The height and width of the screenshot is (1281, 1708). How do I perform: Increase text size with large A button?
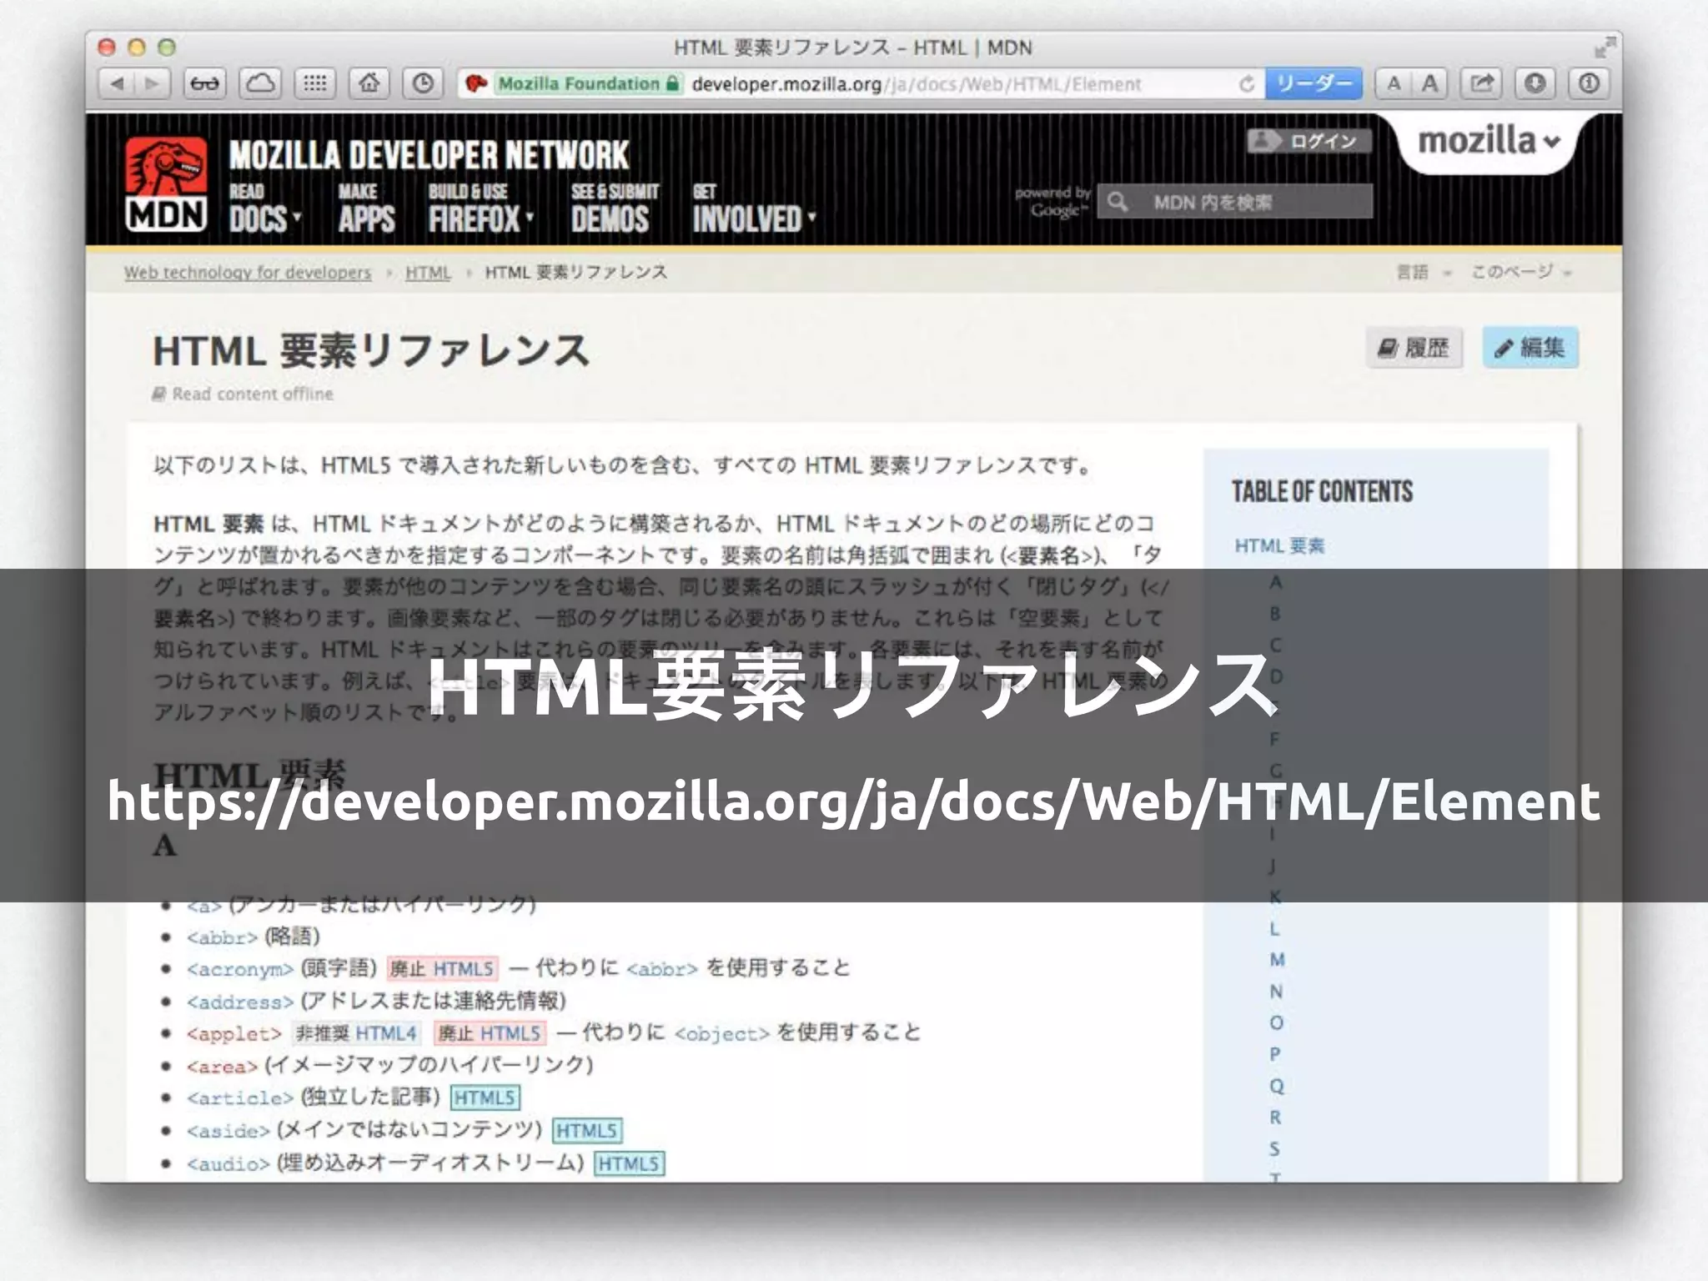point(1429,83)
